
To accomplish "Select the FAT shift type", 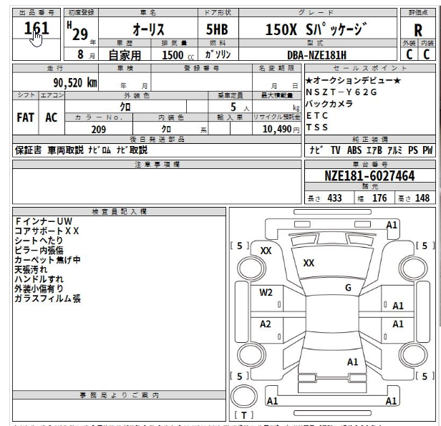I will pos(26,118).
